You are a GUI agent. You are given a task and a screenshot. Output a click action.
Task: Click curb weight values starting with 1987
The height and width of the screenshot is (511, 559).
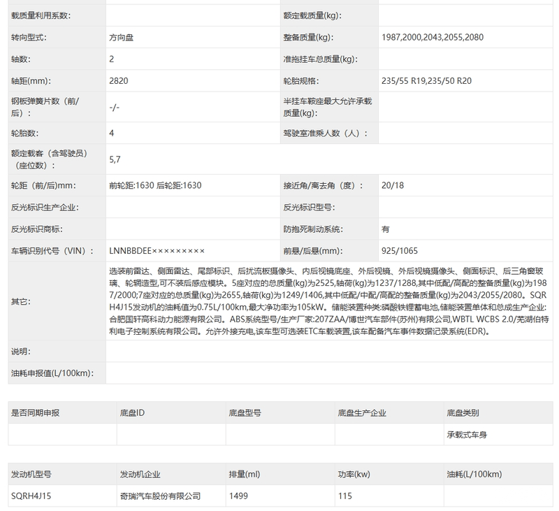pos(433,38)
